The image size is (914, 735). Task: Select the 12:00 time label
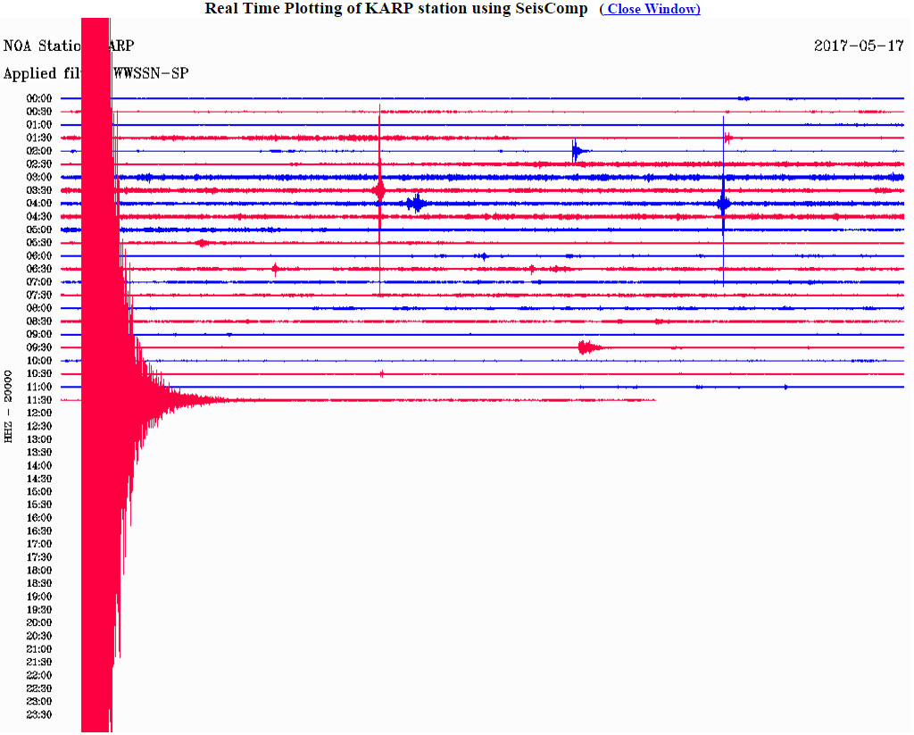38,413
